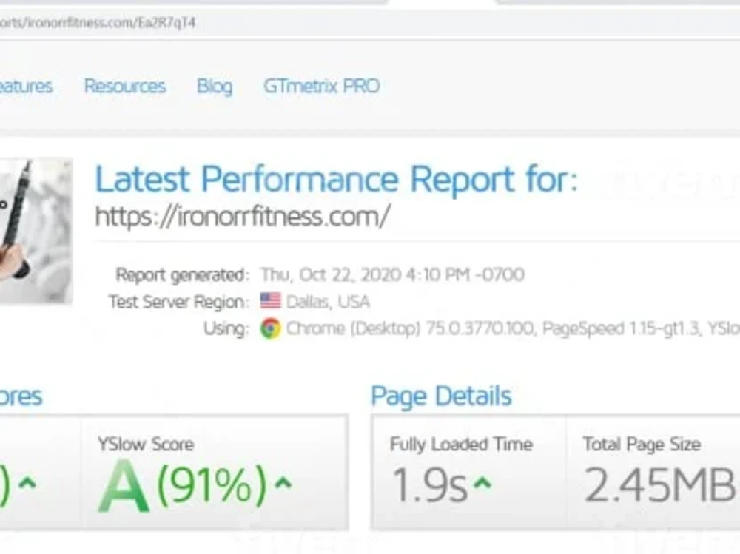740x554 pixels.
Task: Click the YSlow Score label
Action: 145,444
